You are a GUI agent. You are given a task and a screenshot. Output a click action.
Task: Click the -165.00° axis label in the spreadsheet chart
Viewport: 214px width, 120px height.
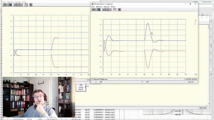[x=178, y=111]
